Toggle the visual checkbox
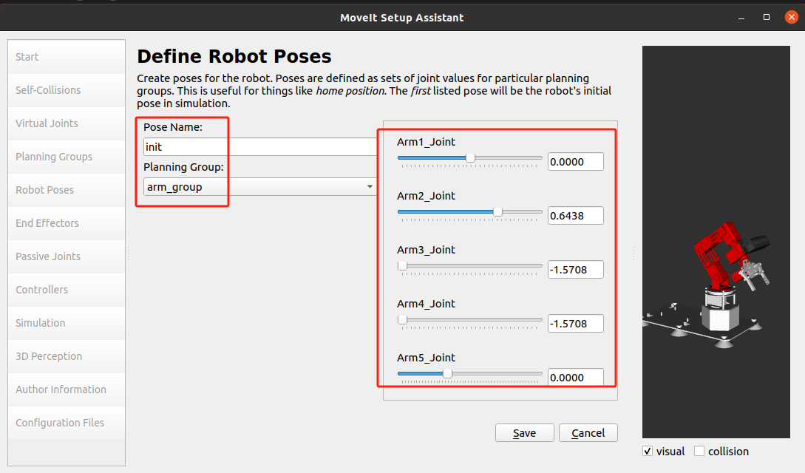The height and width of the screenshot is (473, 805). 648,452
